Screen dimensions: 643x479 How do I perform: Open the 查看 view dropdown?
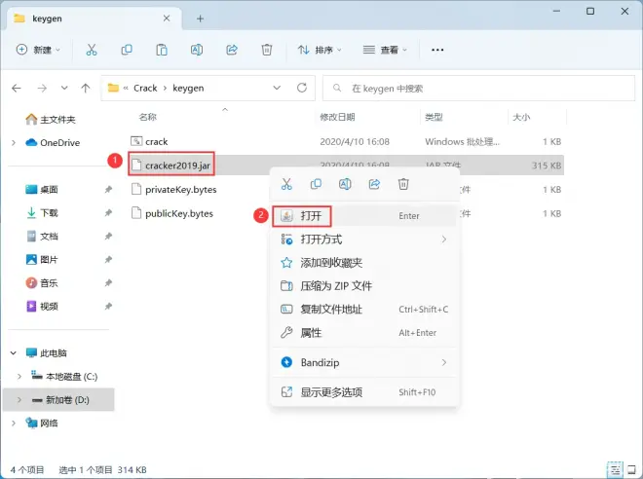[x=385, y=50]
